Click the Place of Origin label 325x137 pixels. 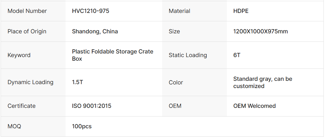coord(27,32)
